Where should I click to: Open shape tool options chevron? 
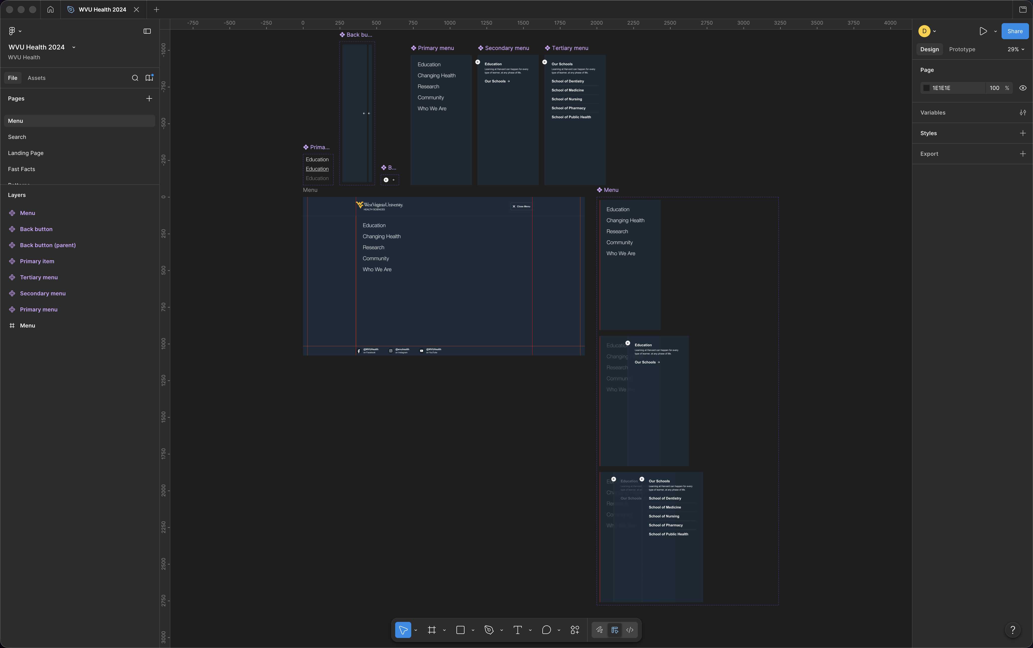(x=473, y=630)
